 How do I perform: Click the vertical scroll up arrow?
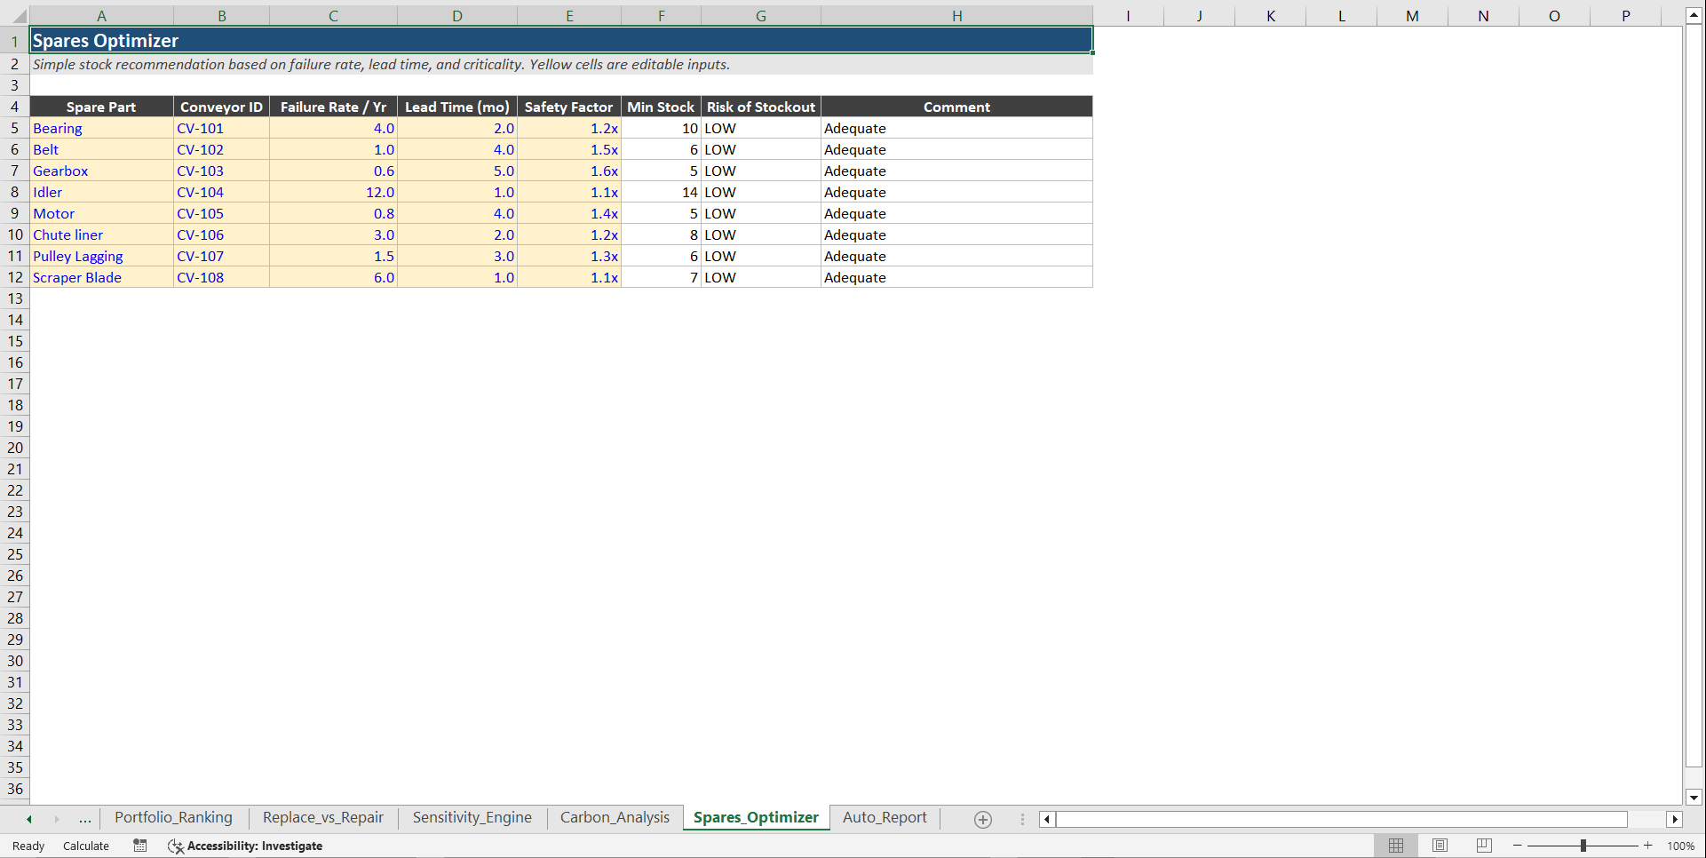point(1694,15)
